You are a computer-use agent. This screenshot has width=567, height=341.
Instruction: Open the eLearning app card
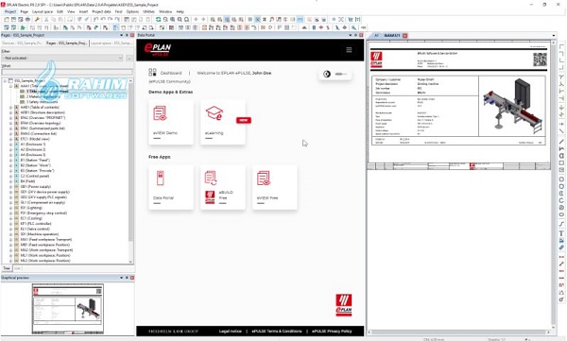coord(223,122)
